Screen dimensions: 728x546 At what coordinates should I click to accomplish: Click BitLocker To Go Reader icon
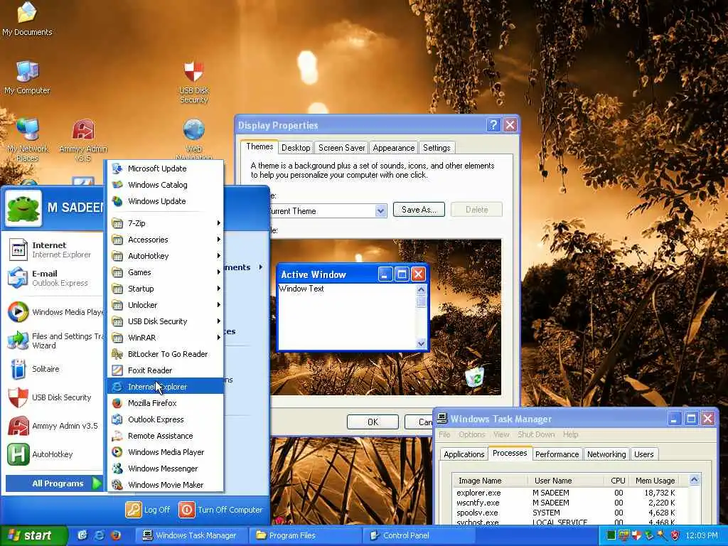(117, 354)
